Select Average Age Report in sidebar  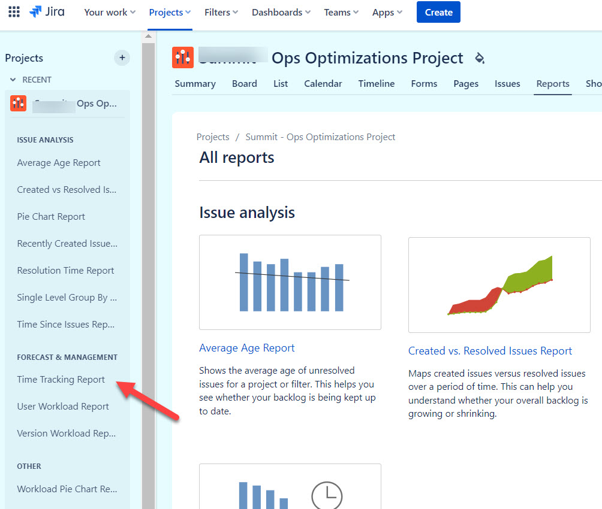[x=59, y=163]
